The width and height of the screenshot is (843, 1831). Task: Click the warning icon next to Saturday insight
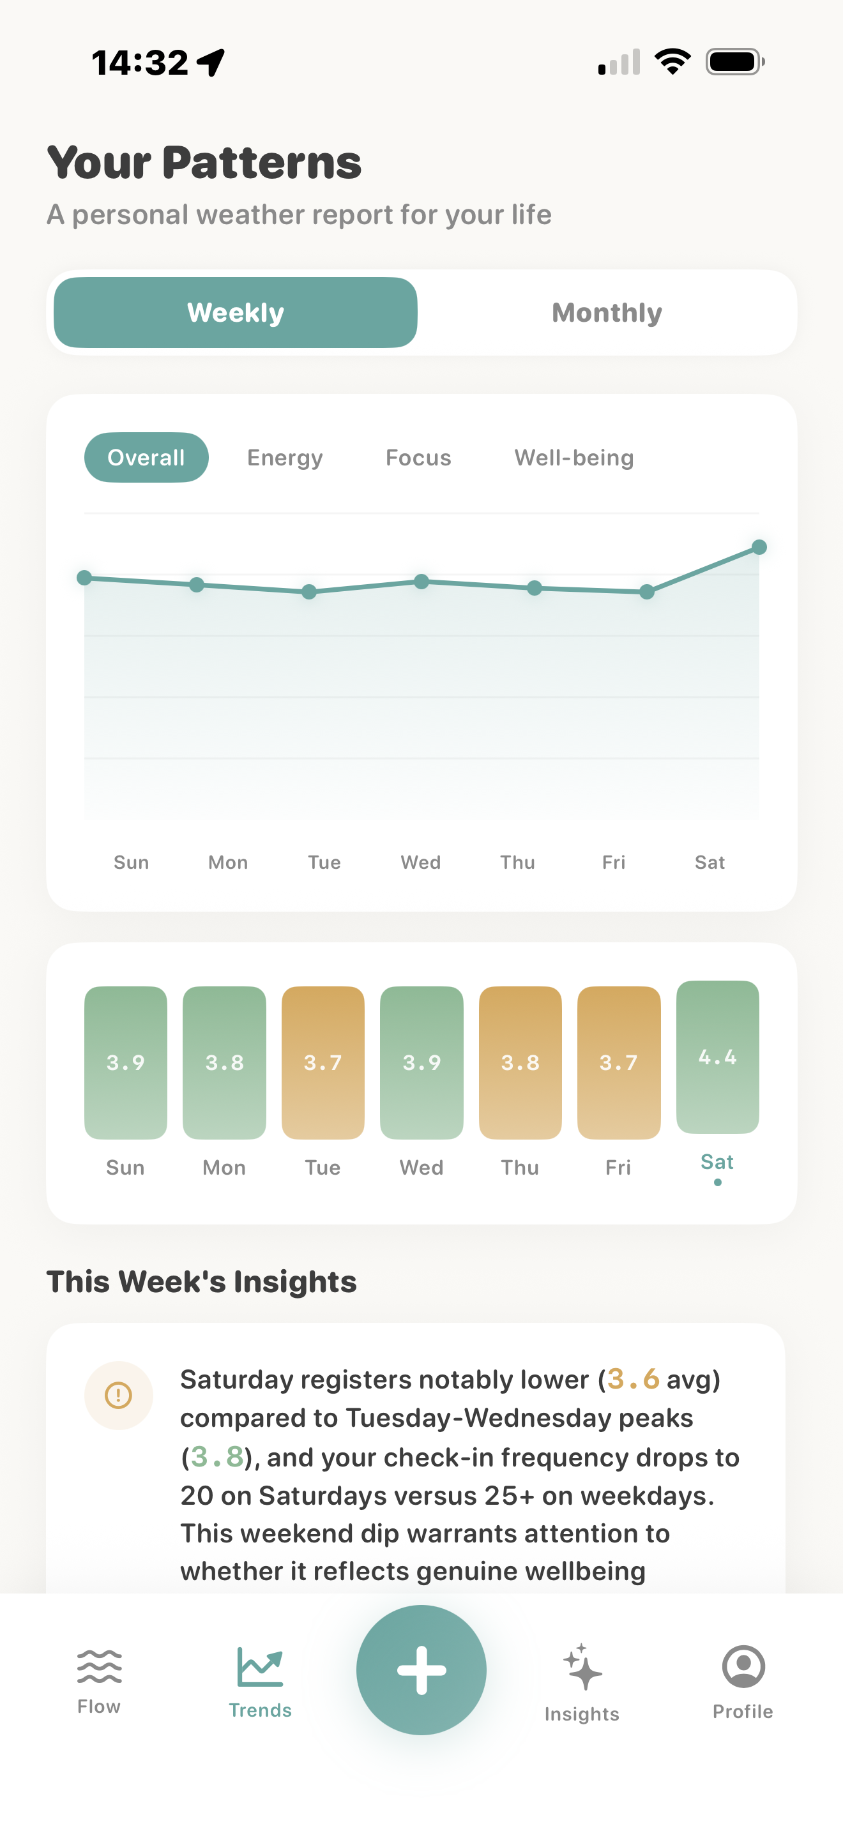(x=119, y=1394)
